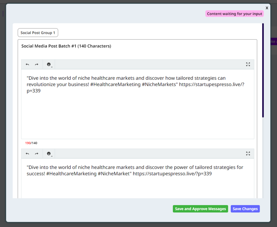The image size is (277, 227).
Task: Expand the second post editor to fullscreen
Action: tap(248, 153)
